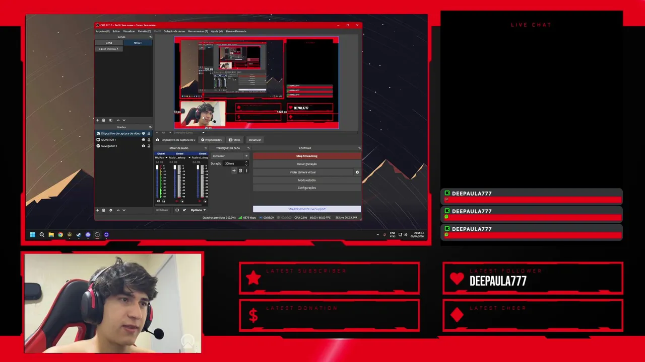The height and width of the screenshot is (362, 645).
Task: Open the Painéis menu
Action: [145, 31]
